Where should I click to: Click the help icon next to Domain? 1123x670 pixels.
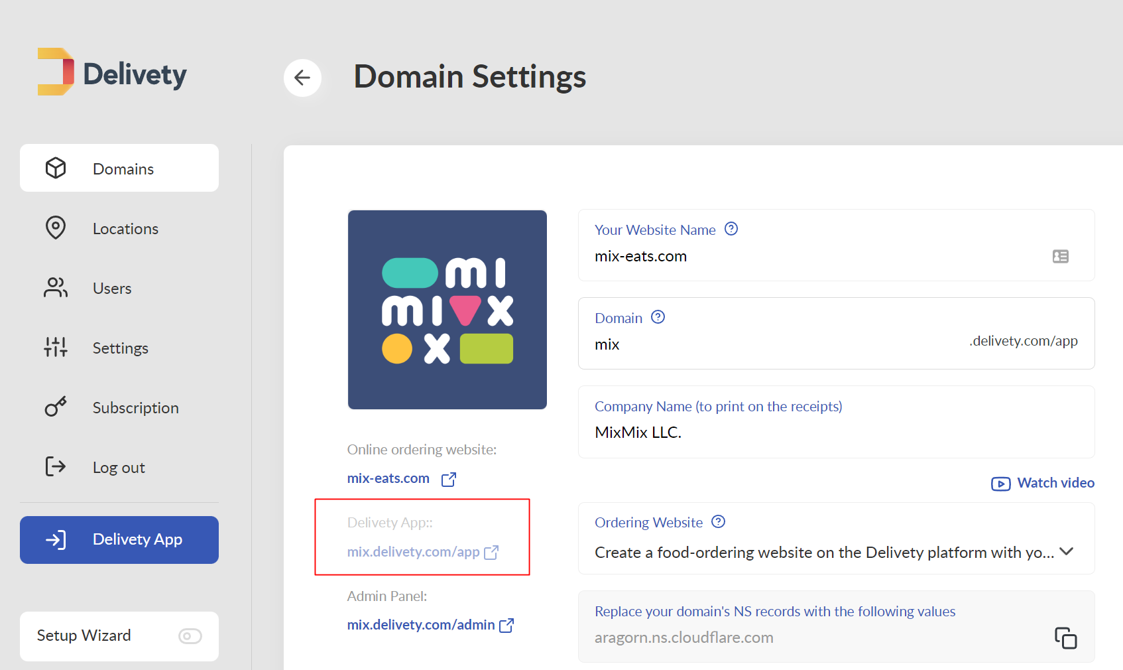coord(658,317)
